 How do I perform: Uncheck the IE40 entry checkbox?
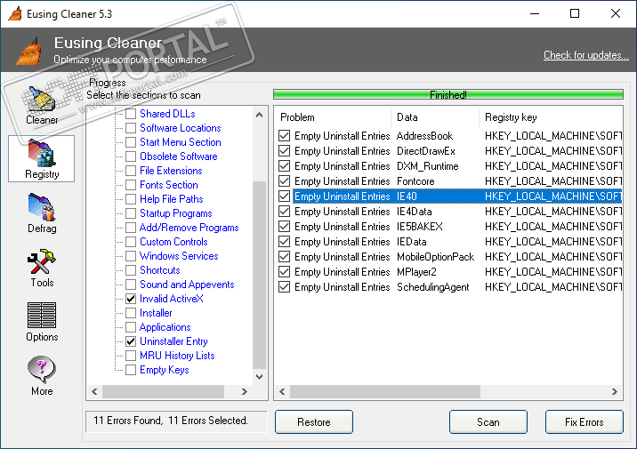coord(285,196)
